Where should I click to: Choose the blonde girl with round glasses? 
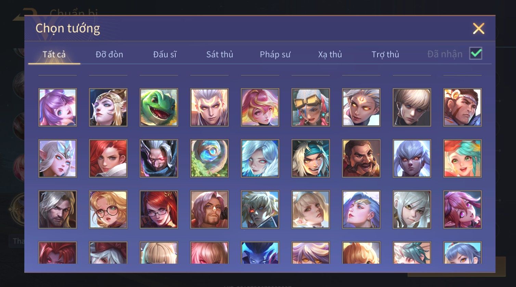[x=108, y=209]
